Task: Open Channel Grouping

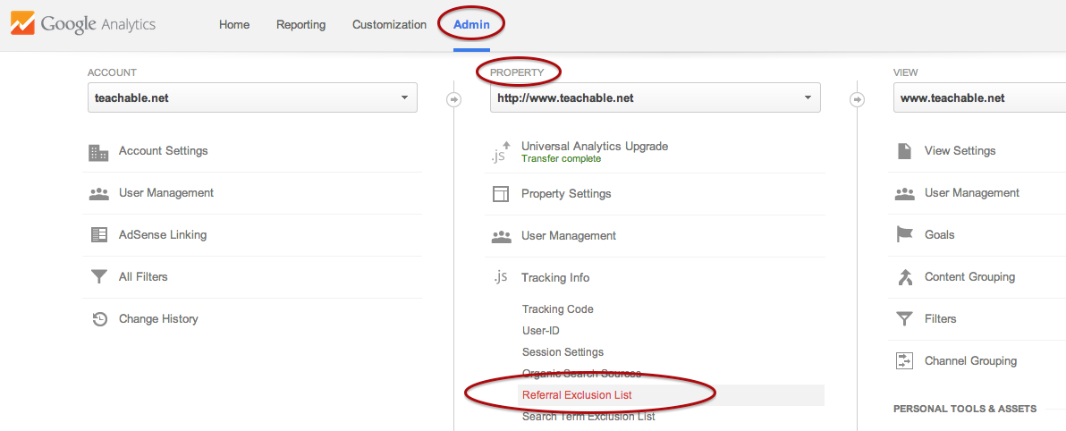Action: tap(971, 361)
